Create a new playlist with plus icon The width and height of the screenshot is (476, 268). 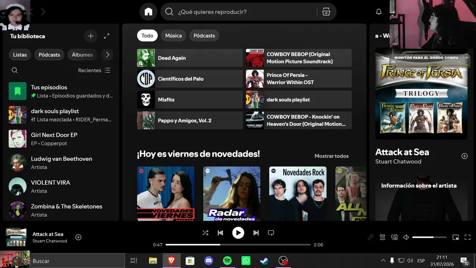point(91,36)
